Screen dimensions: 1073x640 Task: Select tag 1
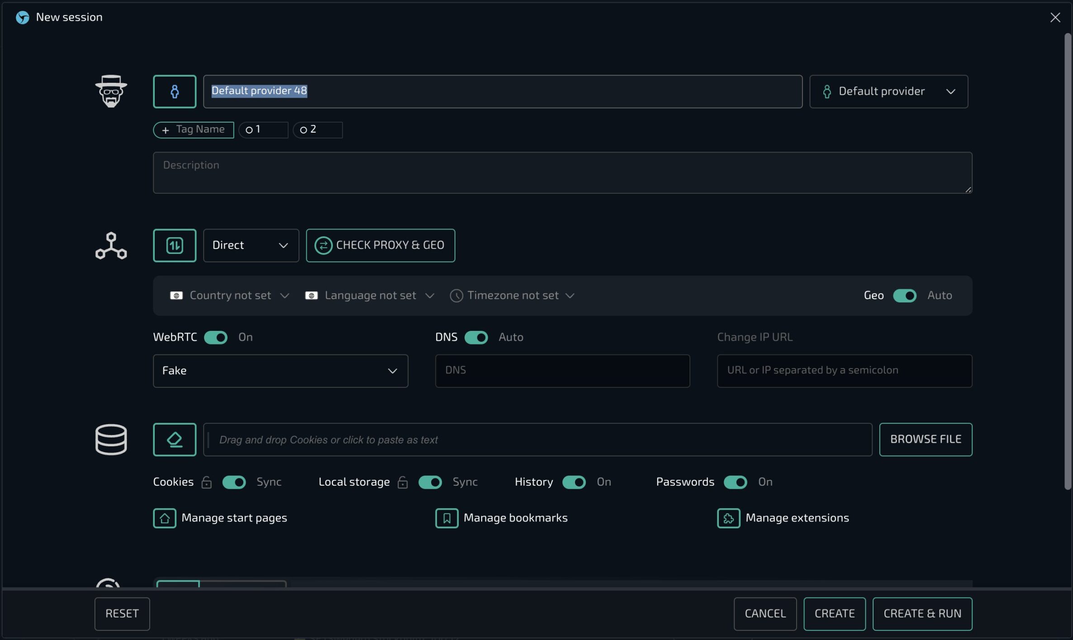point(263,130)
